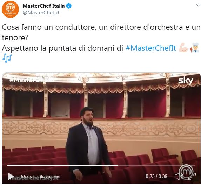This screenshot has width=201, height=185.
Task: Click the blue verified badge
Action: [69, 6]
